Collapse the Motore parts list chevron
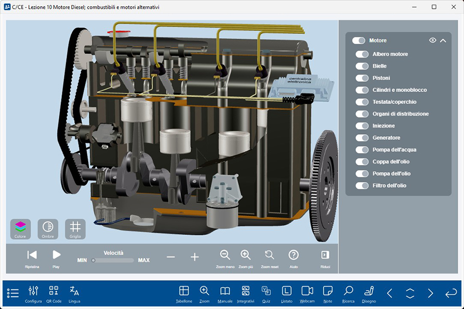Screen dimensions: 464x309 click(x=443, y=41)
